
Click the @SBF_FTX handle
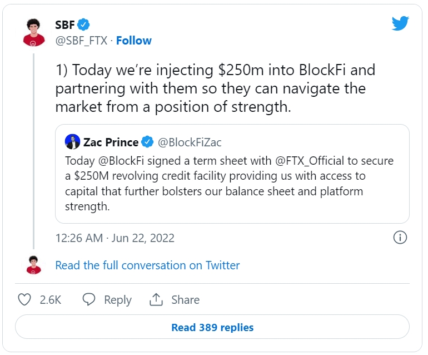click(81, 41)
